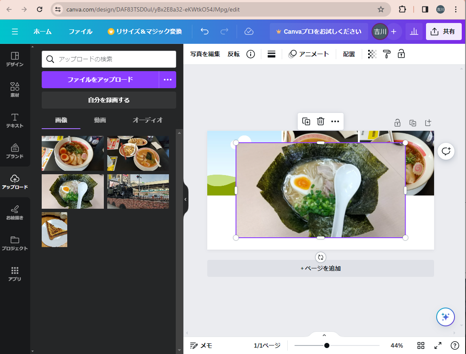Toggle the page lock icon above canvas

(397, 123)
